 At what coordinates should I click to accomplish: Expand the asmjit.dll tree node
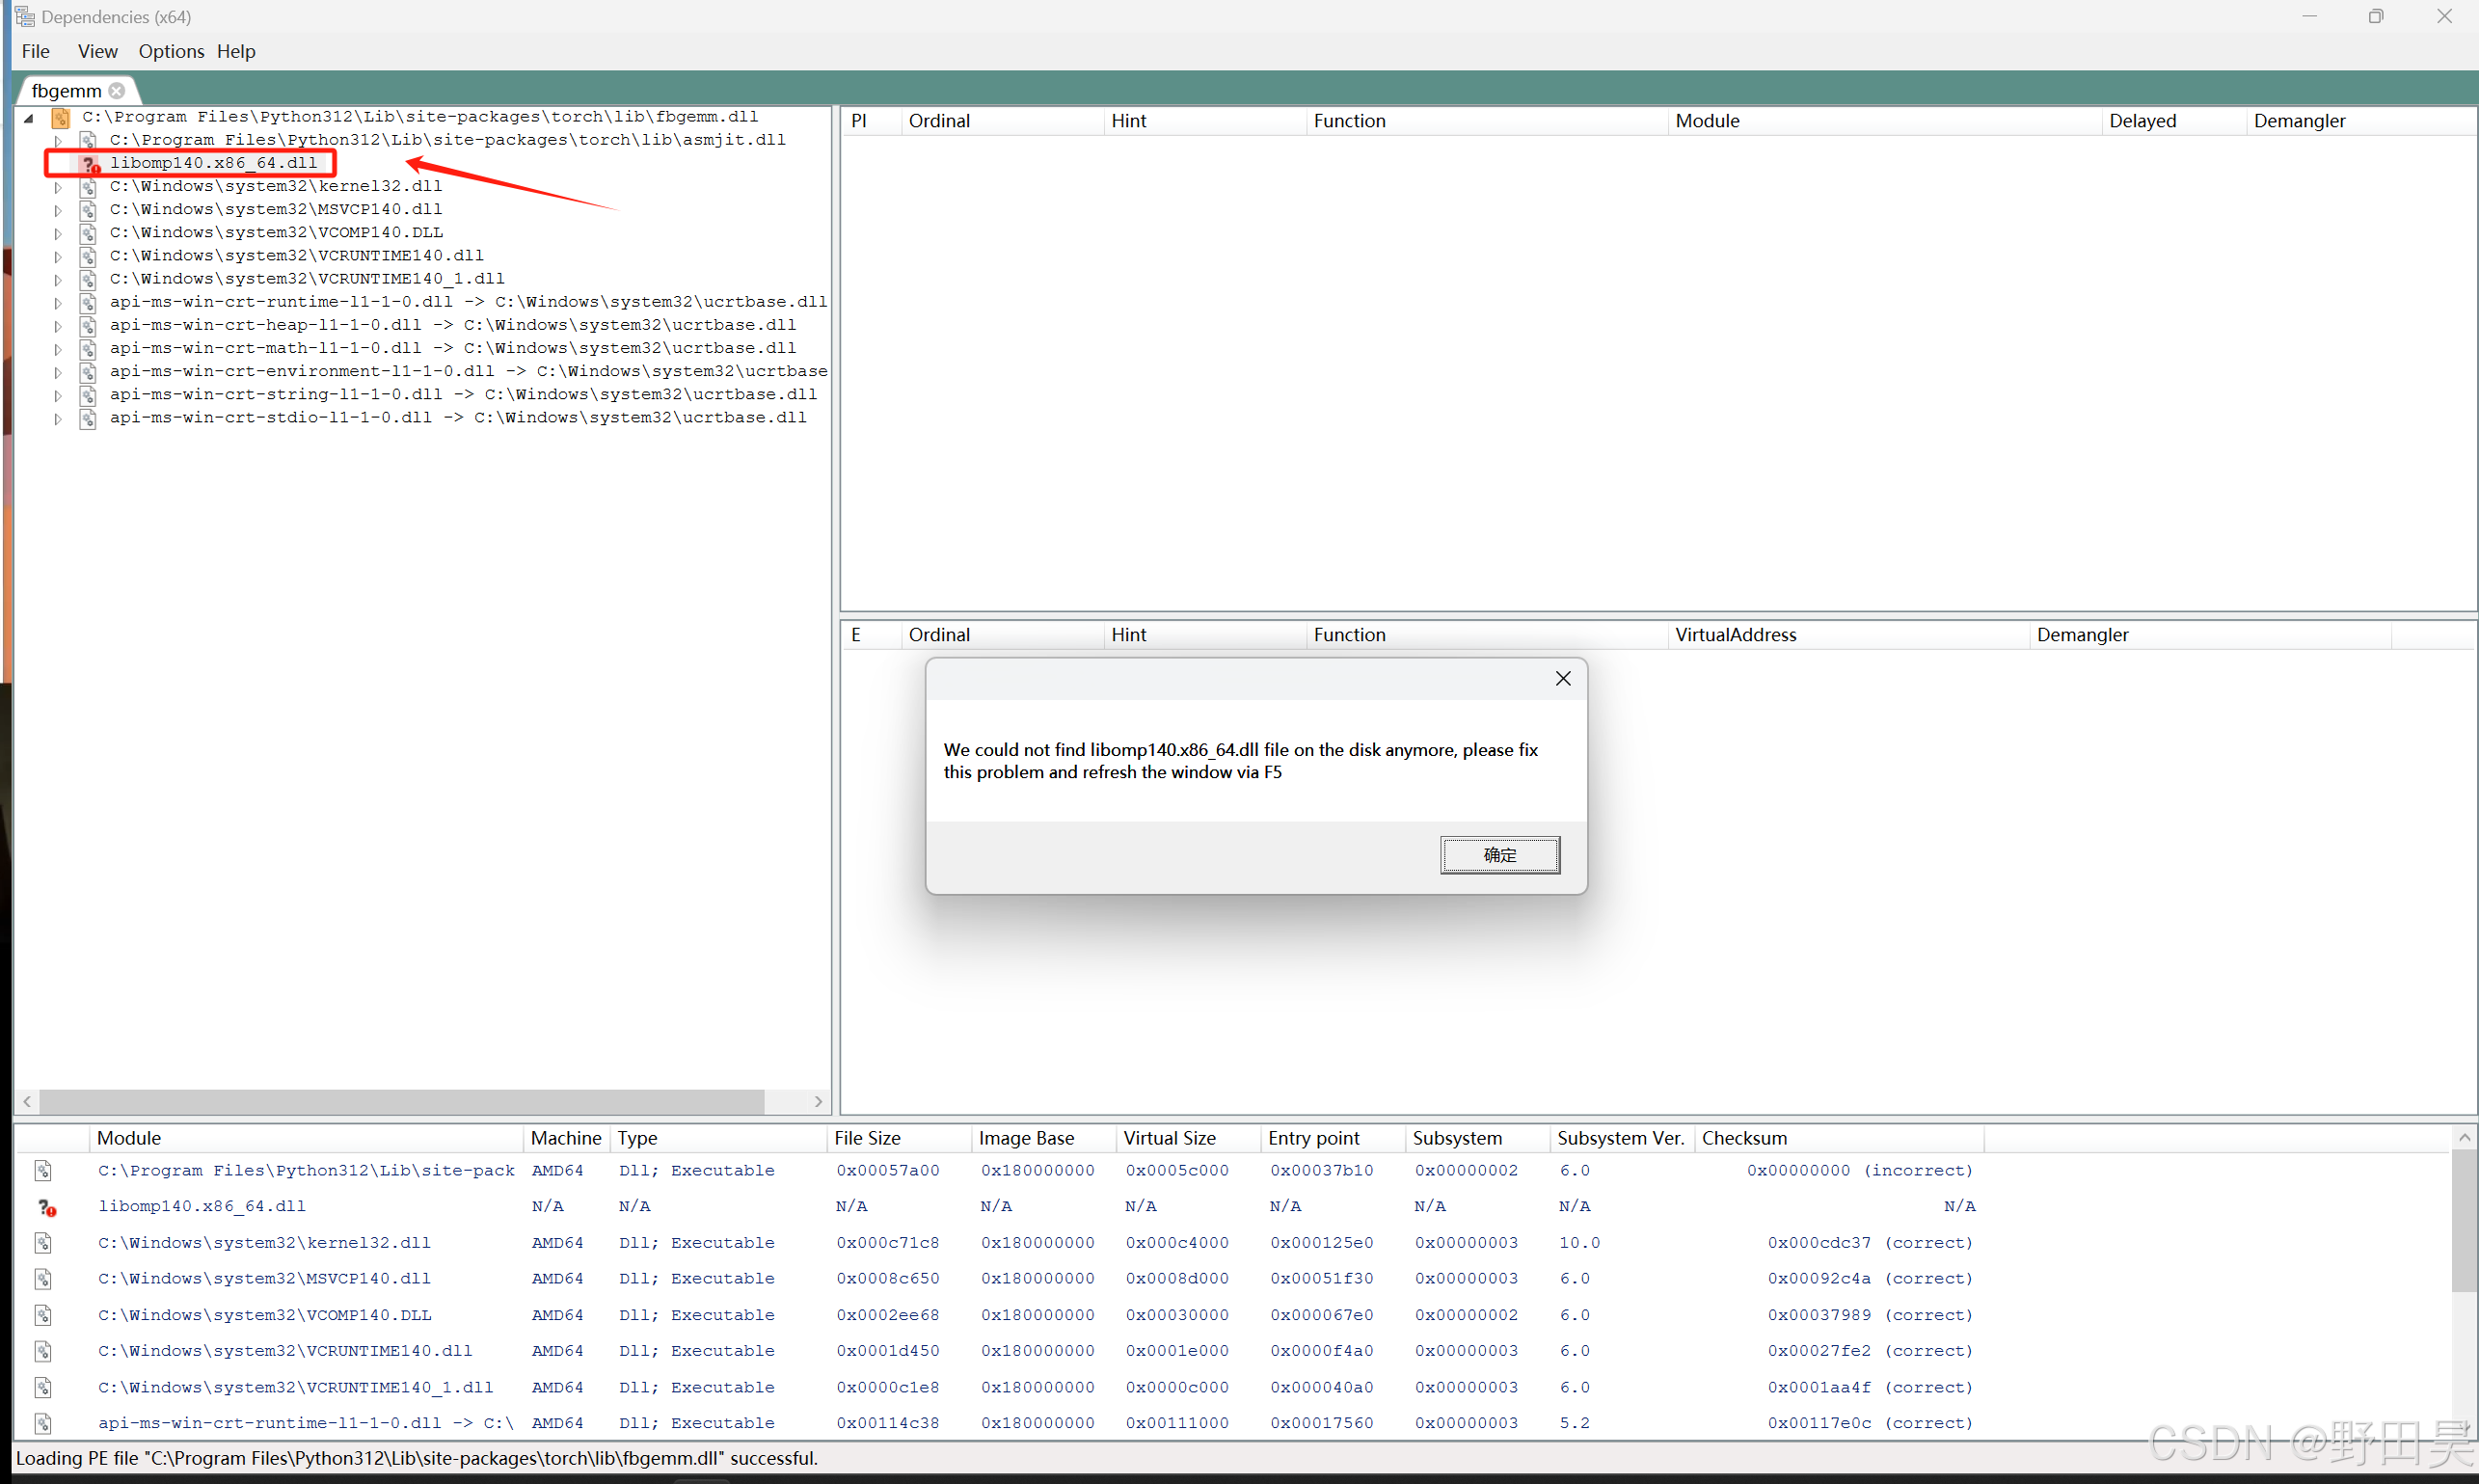tap(58, 141)
